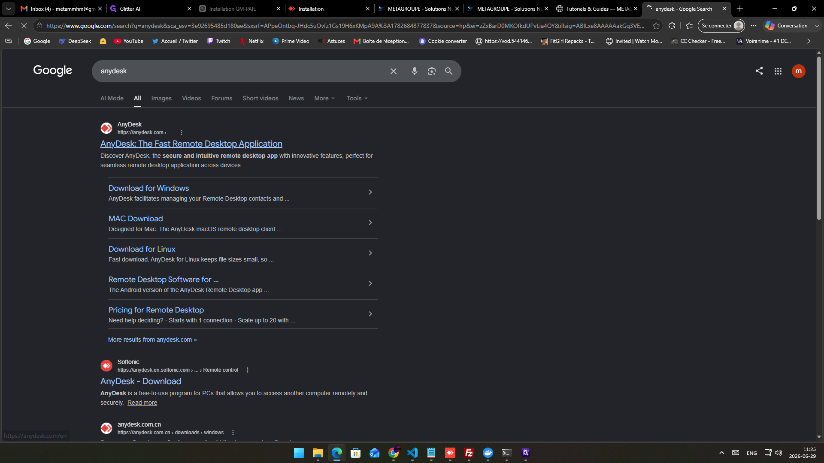This screenshot has width=824, height=463.
Task: Open options for Softonic result
Action: click(248, 370)
